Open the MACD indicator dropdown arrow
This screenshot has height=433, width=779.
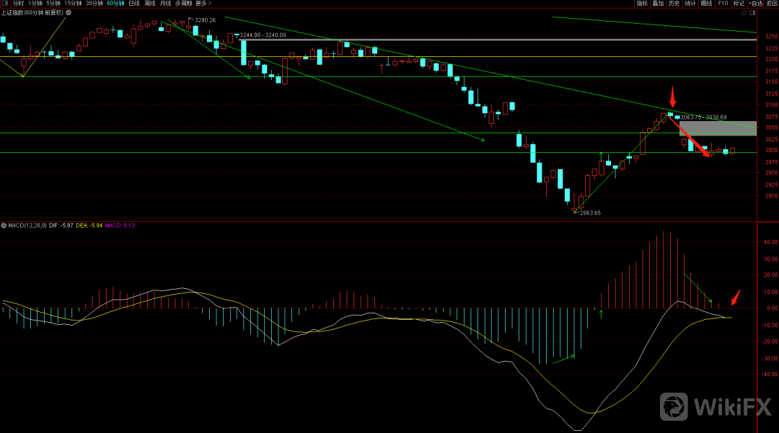point(4,226)
